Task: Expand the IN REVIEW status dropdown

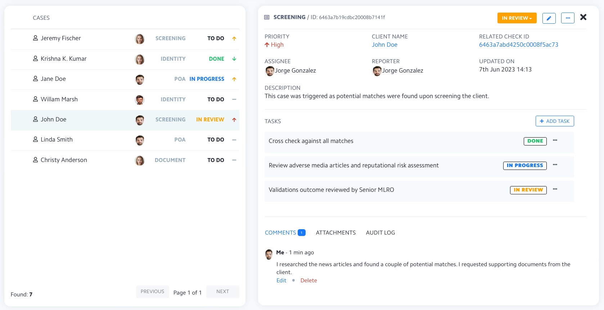Action: [x=517, y=18]
